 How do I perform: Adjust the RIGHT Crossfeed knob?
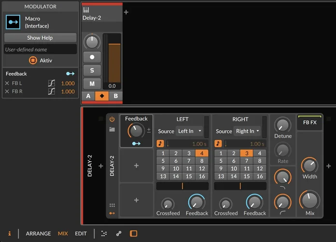(225, 204)
